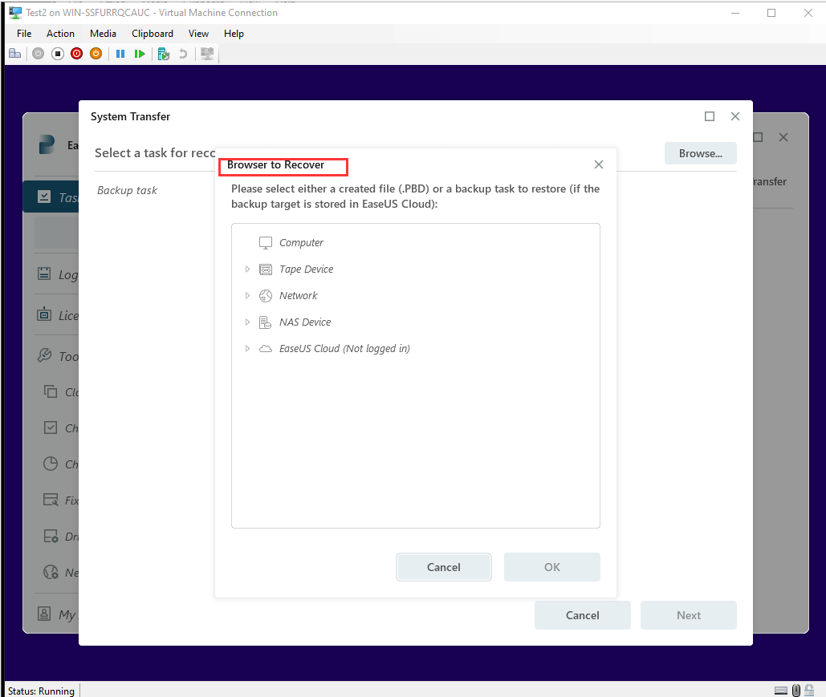Pause the virtual machine
The height and width of the screenshot is (697, 826).
(x=120, y=54)
